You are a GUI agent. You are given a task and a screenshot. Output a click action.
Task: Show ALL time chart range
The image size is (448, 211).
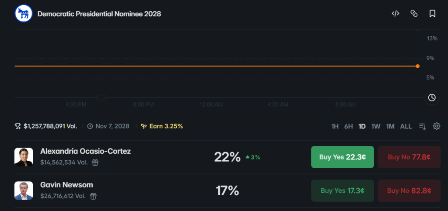click(406, 126)
